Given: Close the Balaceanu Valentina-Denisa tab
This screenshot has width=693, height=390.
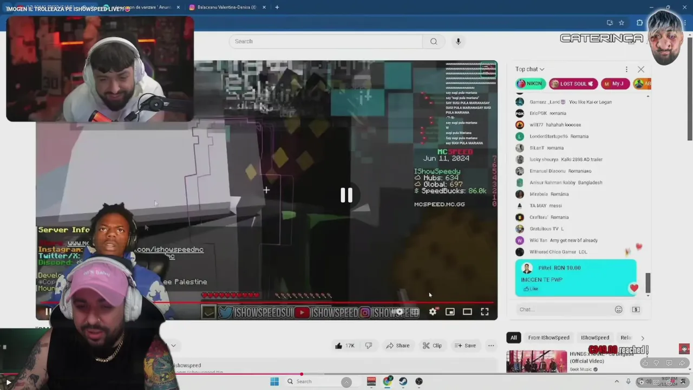Looking at the screenshot, I should click(264, 7).
